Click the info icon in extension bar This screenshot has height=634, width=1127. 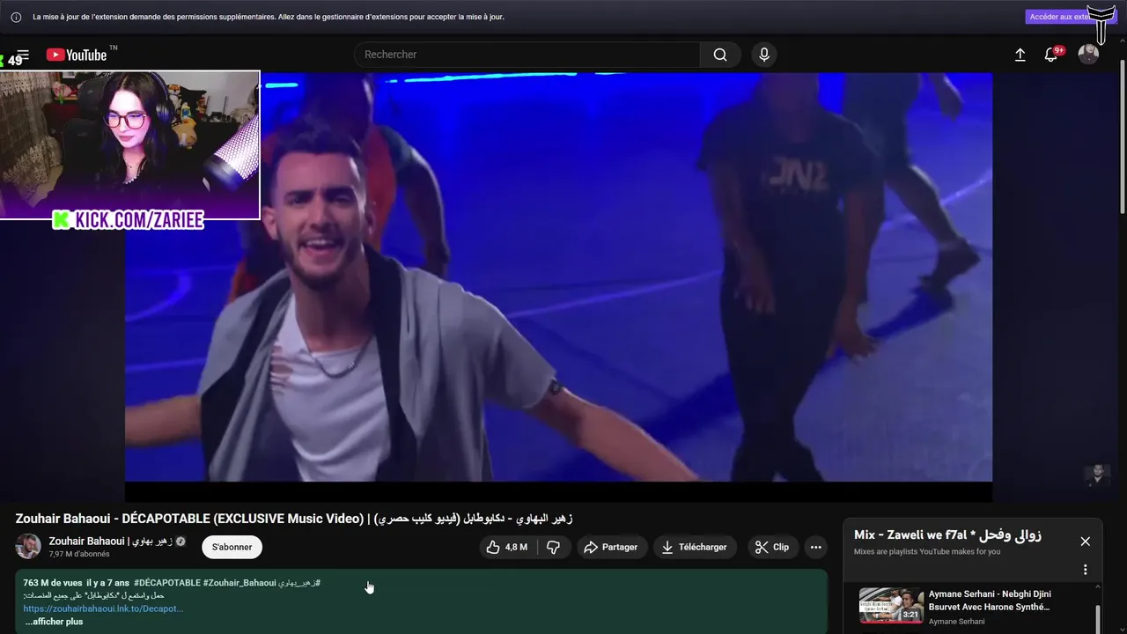pos(16,17)
